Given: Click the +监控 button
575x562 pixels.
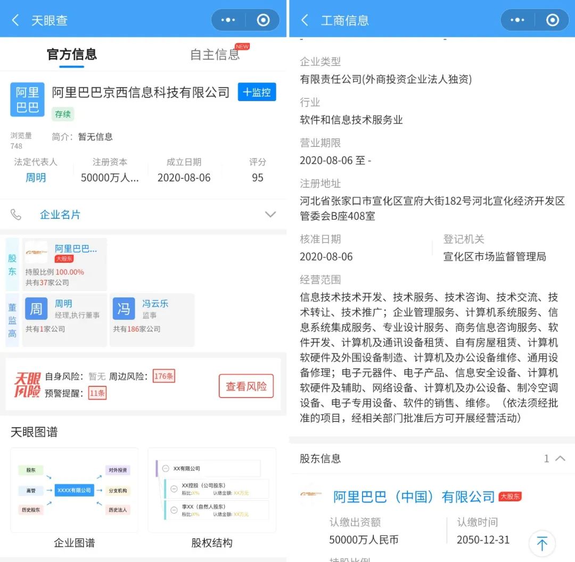Looking at the screenshot, I should 257,92.
